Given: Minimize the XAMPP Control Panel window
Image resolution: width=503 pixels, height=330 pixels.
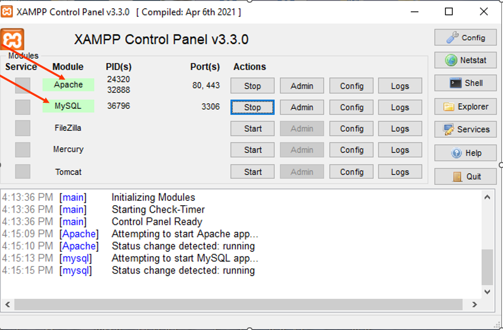Looking at the screenshot, I should [415, 12].
